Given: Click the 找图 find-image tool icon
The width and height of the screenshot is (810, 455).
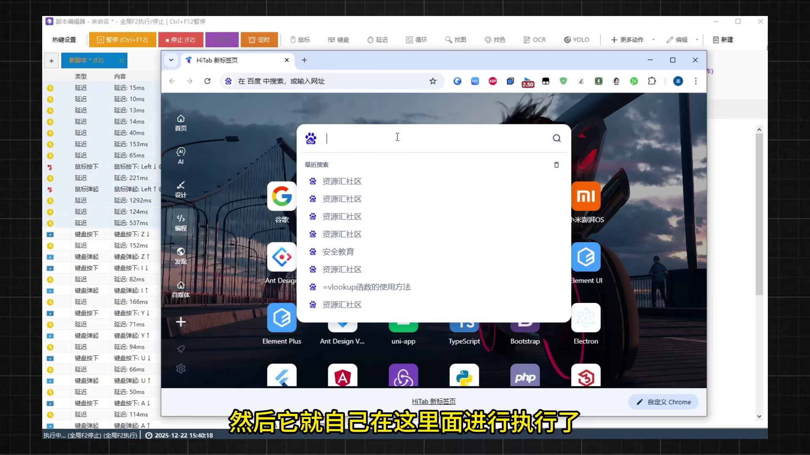Looking at the screenshot, I should point(449,40).
